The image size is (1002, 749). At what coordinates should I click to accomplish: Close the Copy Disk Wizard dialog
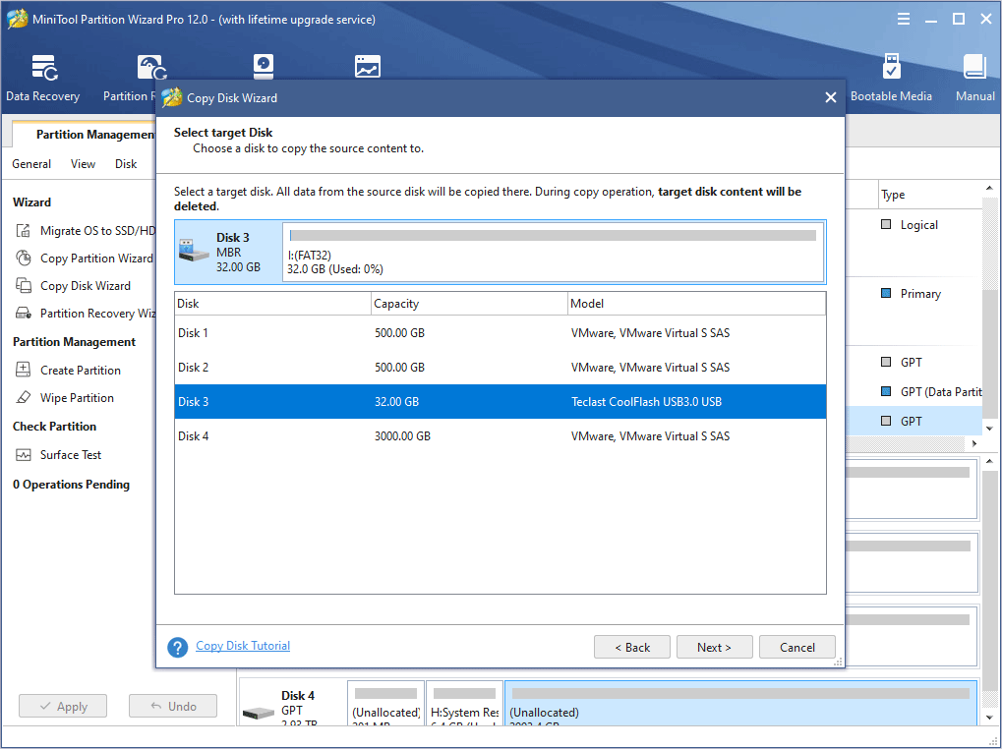[x=831, y=97]
